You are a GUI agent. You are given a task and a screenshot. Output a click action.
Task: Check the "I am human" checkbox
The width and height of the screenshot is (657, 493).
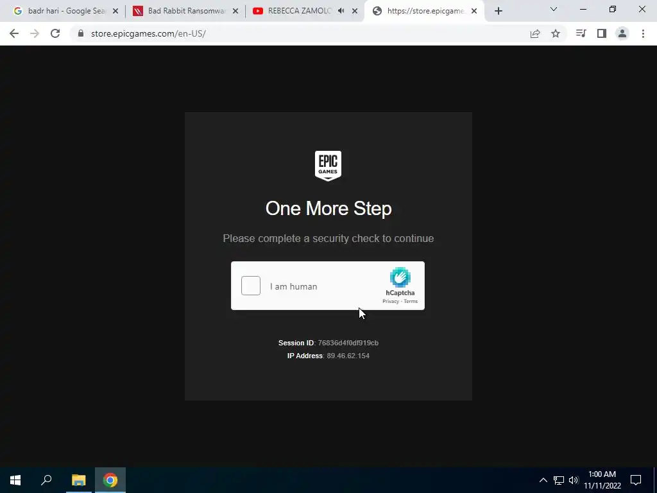coord(251,286)
